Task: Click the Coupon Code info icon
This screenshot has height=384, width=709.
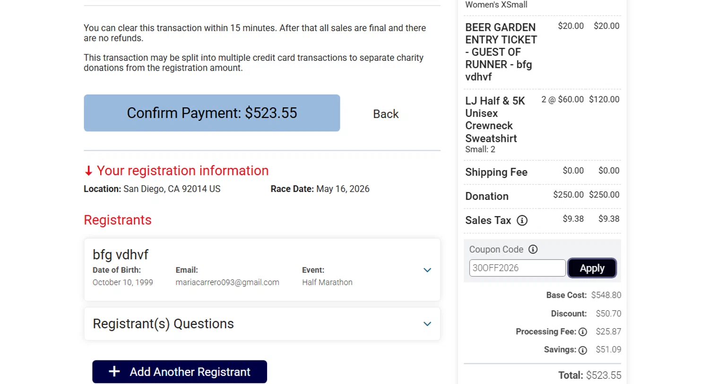Action: (533, 249)
